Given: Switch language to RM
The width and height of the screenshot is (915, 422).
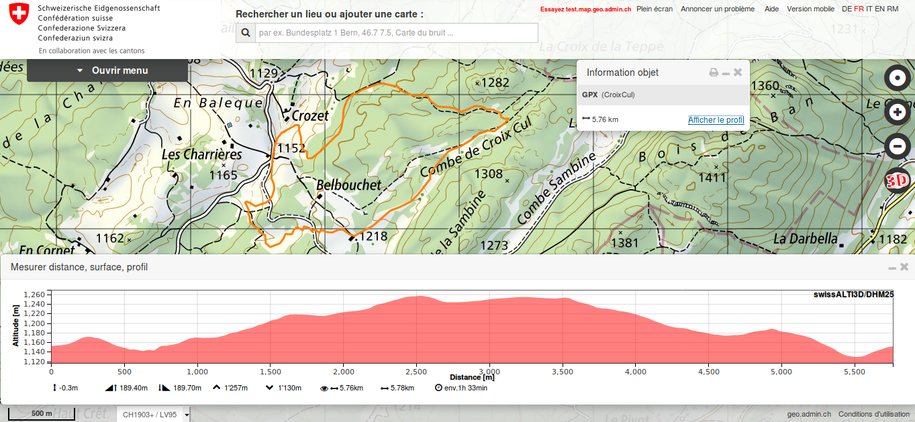Looking at the screenshot, I should point(892,9).
